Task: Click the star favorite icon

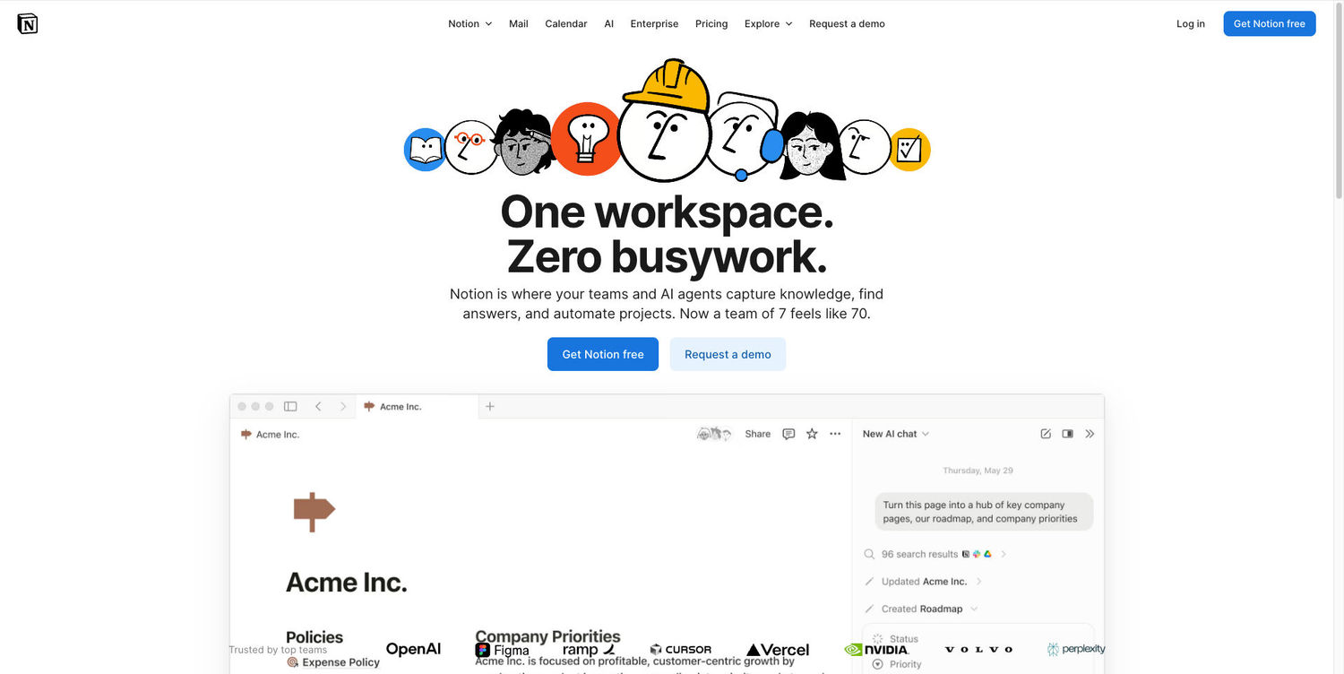Action: (812, 434)
